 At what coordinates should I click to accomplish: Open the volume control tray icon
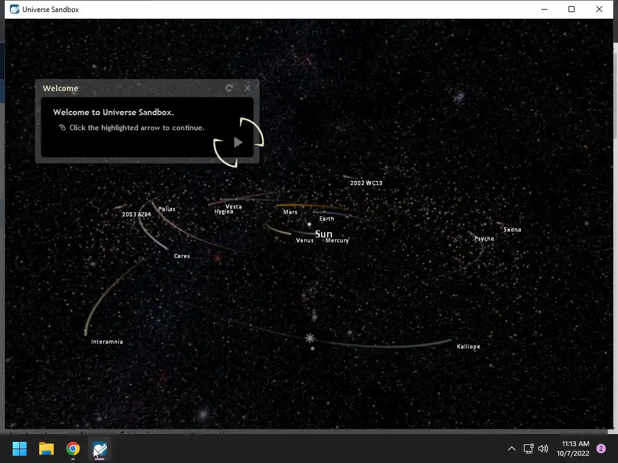[543, 449]
